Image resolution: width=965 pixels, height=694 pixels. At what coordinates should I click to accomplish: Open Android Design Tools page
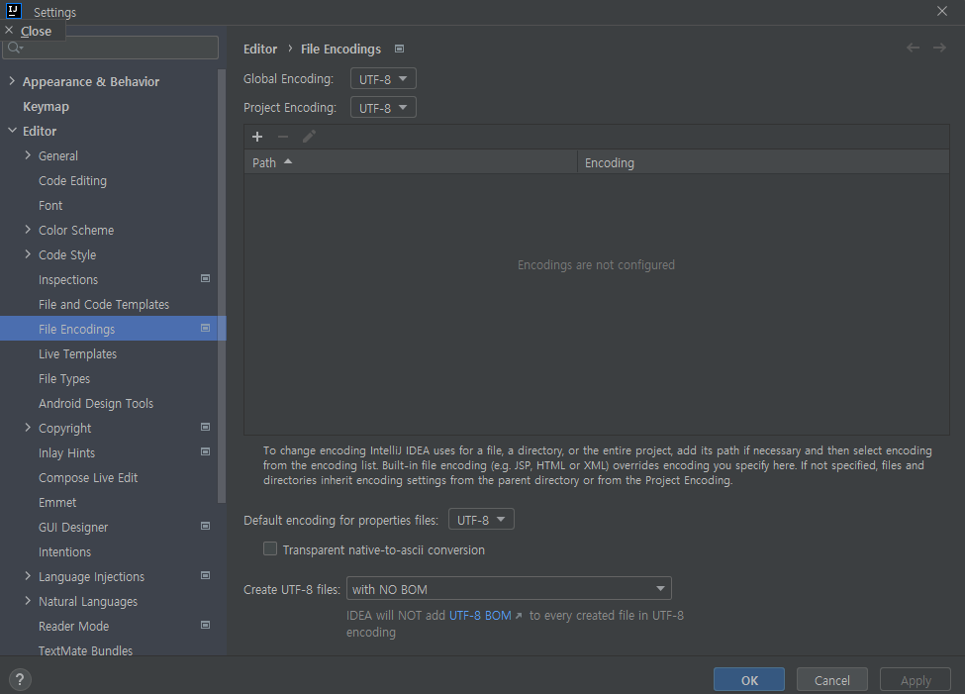[96, 403]
